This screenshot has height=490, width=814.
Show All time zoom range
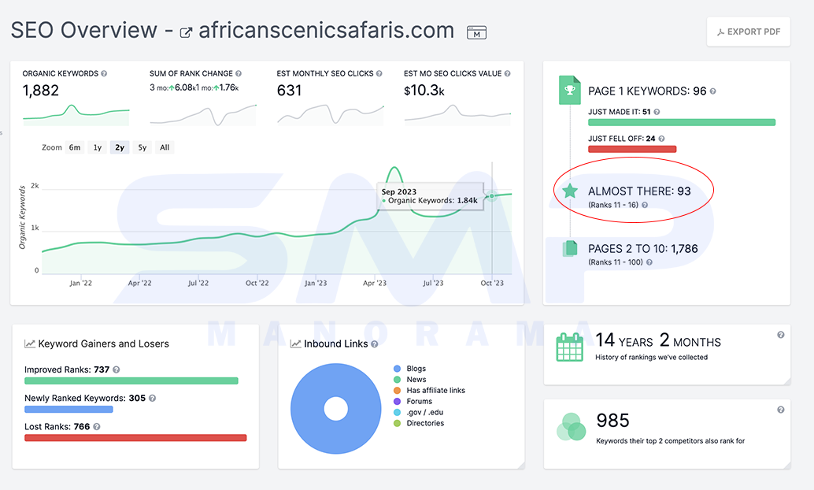click(x=165, y=147)
